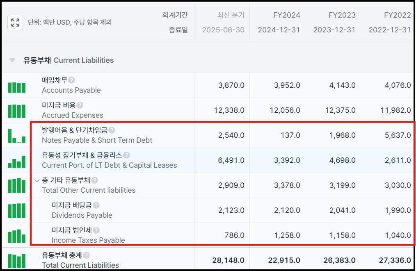The height and width of the screenshot is (271, 416).
Task: Click the 회계기간 label
Action: [x=175, y=15]
